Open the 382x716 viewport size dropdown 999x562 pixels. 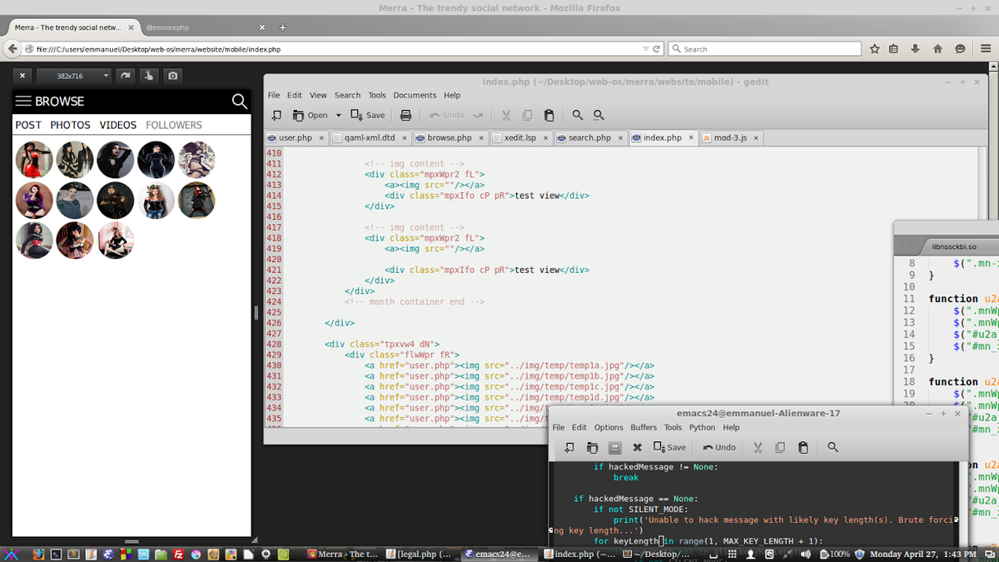(76, 75)
